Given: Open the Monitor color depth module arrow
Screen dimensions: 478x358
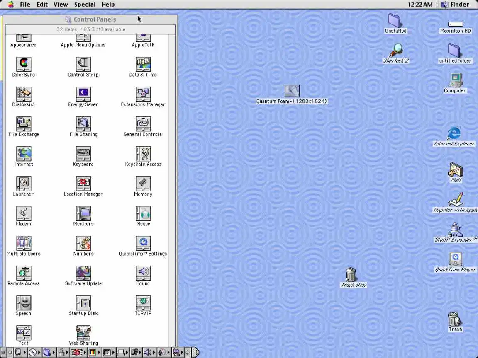Looking at the screenshot, I should (99, 353).
